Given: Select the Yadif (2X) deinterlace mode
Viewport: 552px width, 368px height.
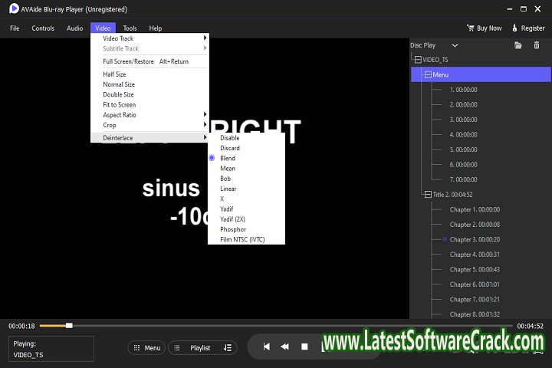Looking at the screenshot, I should click(246, 219).
